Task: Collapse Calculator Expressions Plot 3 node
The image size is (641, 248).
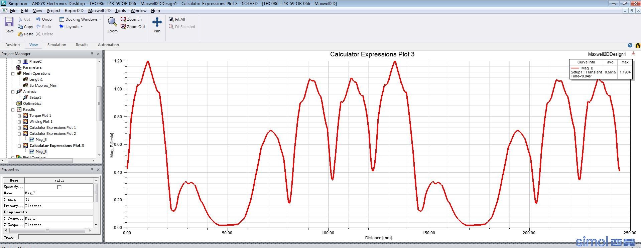Action: tap(19, 146)
